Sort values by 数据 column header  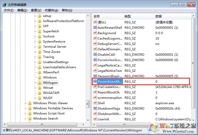(172, 16)
